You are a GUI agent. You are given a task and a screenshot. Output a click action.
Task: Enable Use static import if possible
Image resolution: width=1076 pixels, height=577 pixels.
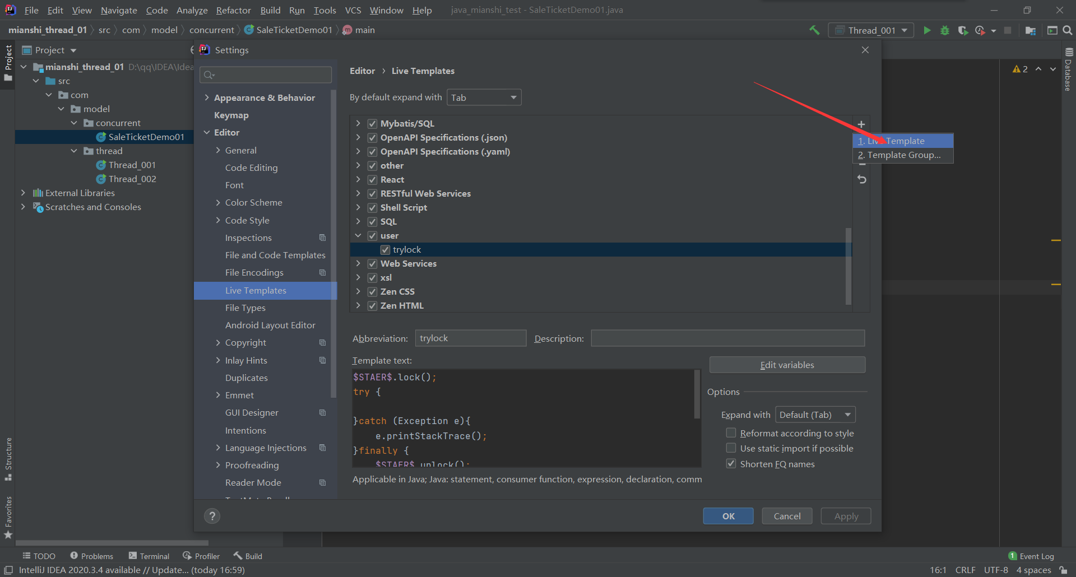pos(731,448)
